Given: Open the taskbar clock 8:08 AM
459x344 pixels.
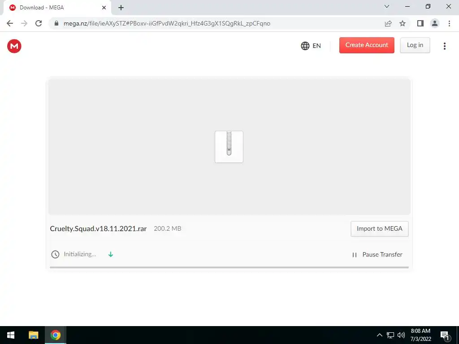Looking at the screenshot, I should click(420, 335).
